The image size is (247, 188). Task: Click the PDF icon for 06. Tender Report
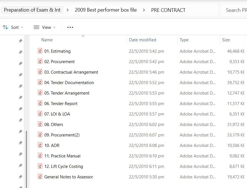(x=40, y=103)
